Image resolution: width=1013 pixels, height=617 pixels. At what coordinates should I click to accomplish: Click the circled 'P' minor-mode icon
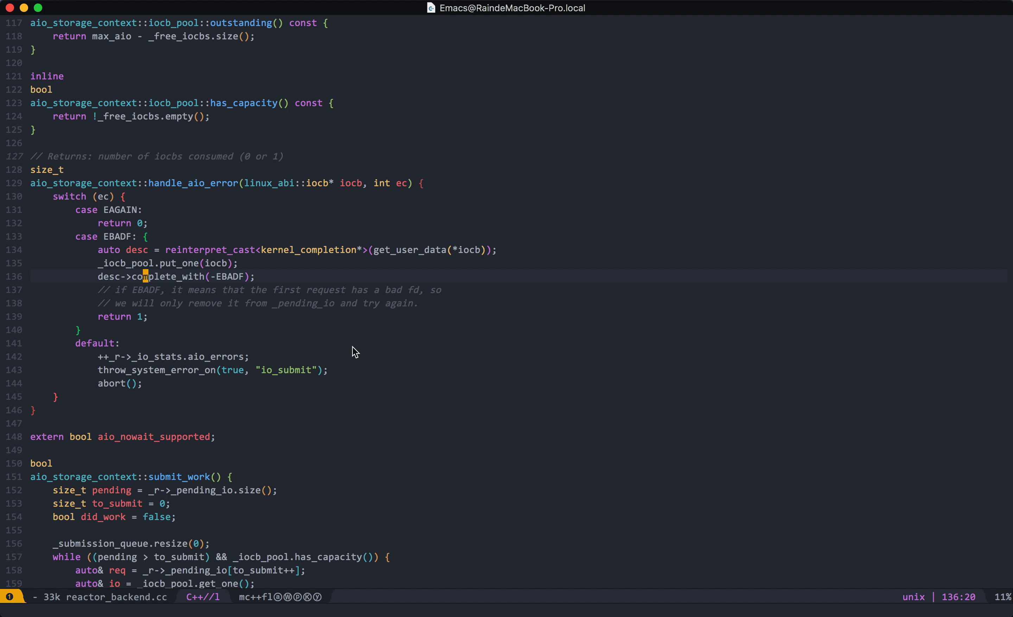coord(299,597)
